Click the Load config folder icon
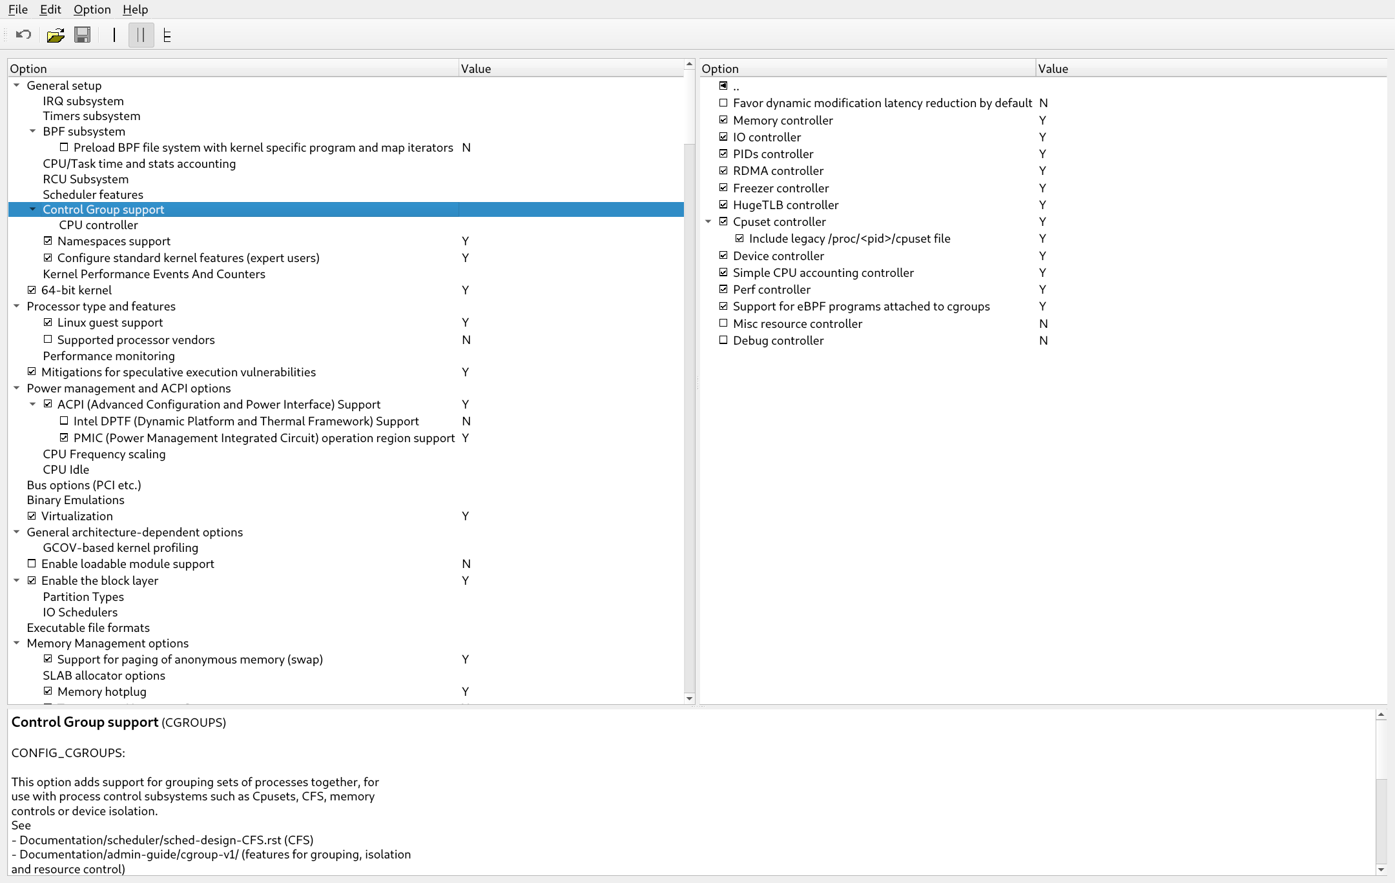Image resolution: width=1395 pixels, height=883 pixels. 56,35
